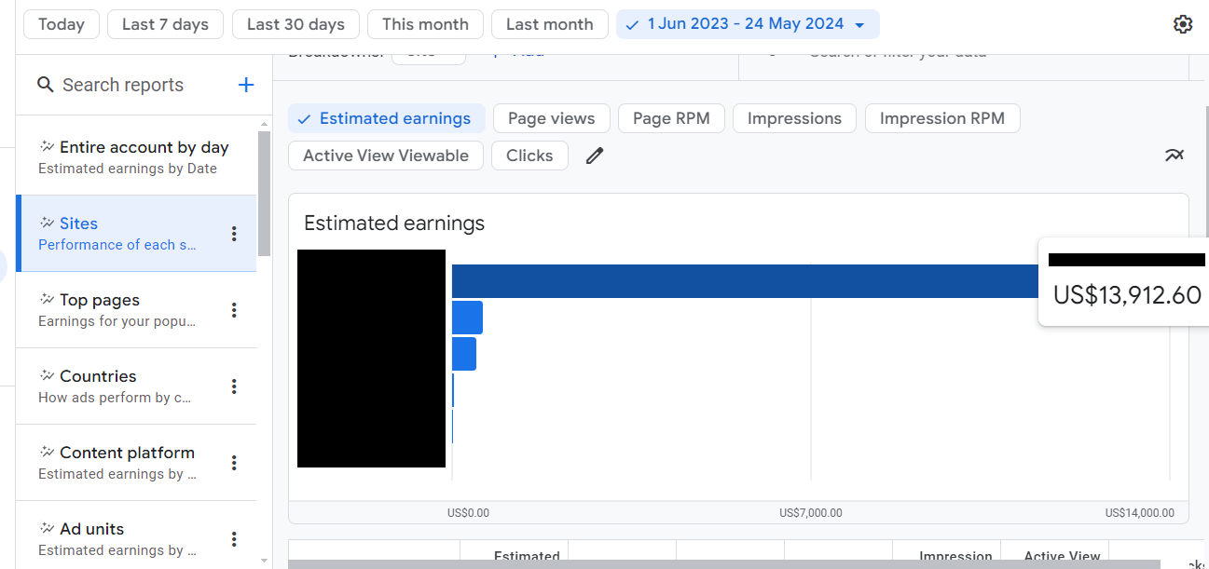Open the Entire account by day report
This screenshot has width=1209, height=569.
136,157
